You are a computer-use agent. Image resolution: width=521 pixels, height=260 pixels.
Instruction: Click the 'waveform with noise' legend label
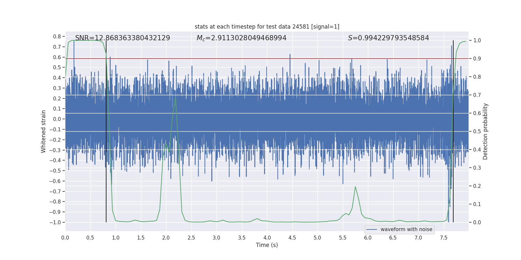(406, 229)
